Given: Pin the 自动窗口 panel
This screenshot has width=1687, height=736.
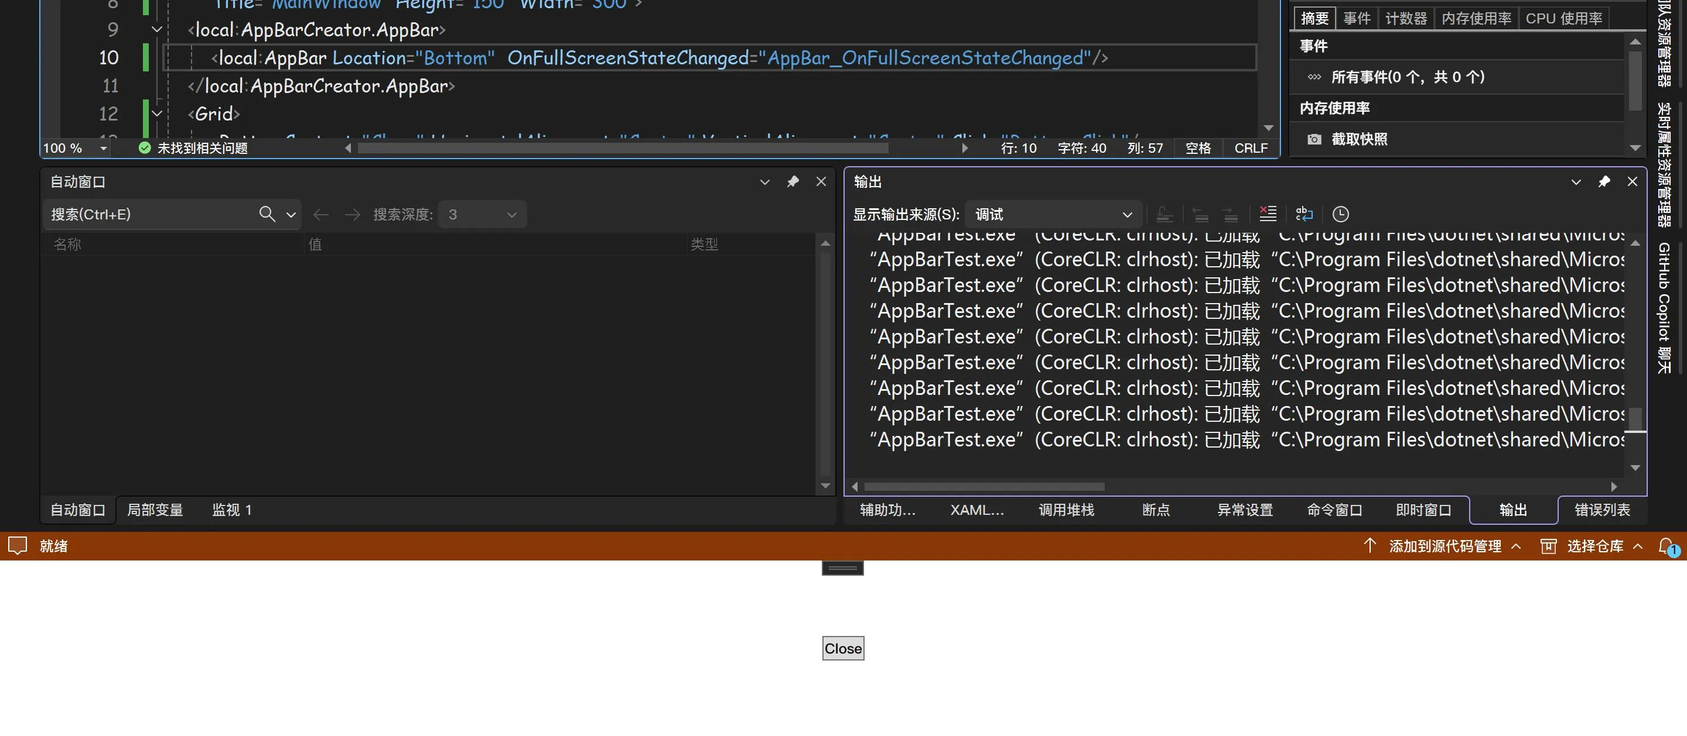Looking at the screenshot, I should pyautogui.click(x=793, y=182).
